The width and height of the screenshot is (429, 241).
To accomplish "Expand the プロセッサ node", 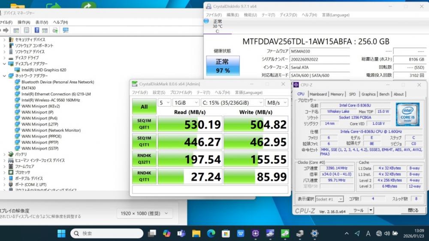I will pyautogui.click(x=4, y=172).
